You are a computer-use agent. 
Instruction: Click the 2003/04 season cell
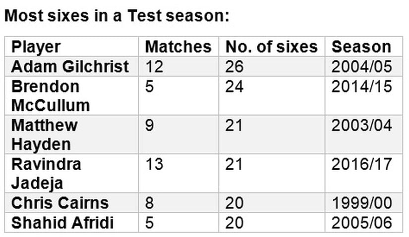coord(364,135)
